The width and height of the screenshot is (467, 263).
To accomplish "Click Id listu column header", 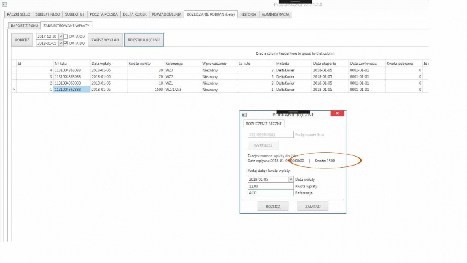I will tap(256, 63).
